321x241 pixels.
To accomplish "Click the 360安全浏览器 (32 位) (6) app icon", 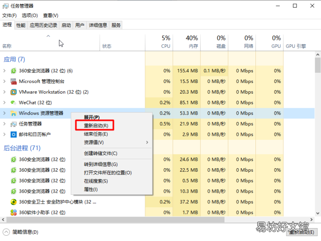I will coord(14,71).
